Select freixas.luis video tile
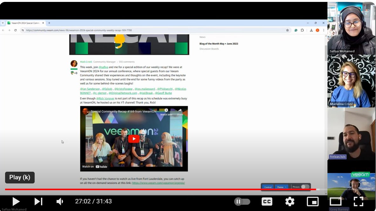376x211 pixels. pyautogui.click(x=351, y=134)
